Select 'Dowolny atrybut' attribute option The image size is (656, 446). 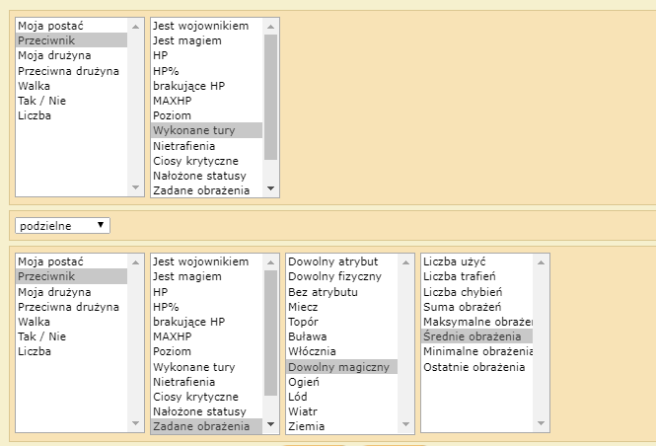[x=341, y=261]
